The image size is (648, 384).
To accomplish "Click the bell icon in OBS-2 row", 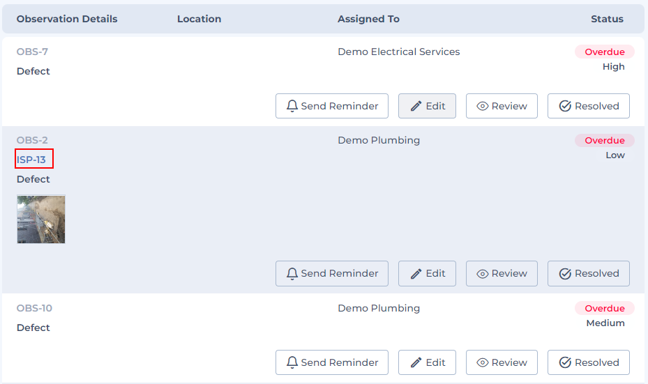I will point(292,273).
